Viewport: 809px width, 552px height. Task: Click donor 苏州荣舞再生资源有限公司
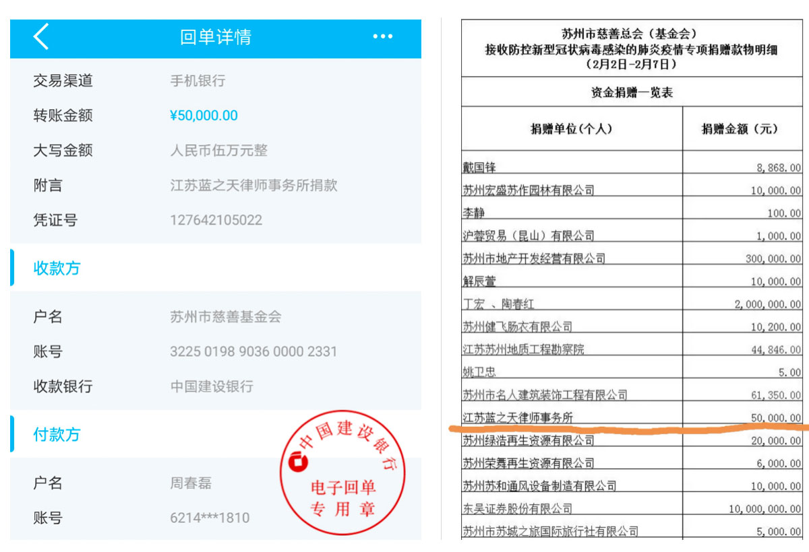point(529,463)
